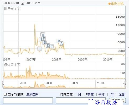Image resolution: width=129 pixels, height=105 pixels.
Task: Expand side panel arrow at right edge
Action: pyautogui.click(x=128, y=48)
